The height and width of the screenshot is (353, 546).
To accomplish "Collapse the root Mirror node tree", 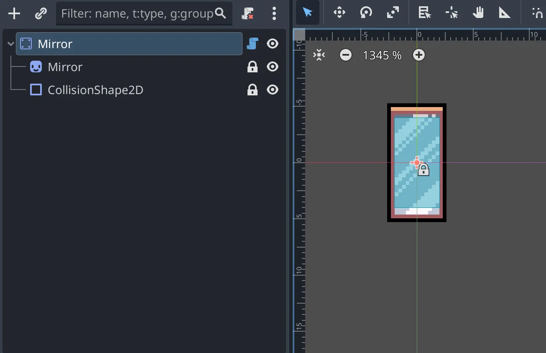I will 11,44.
